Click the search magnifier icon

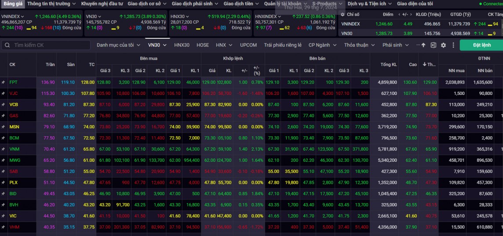[x=7, y=45]
